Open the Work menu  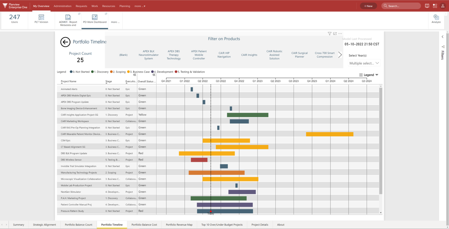[95, 6]
